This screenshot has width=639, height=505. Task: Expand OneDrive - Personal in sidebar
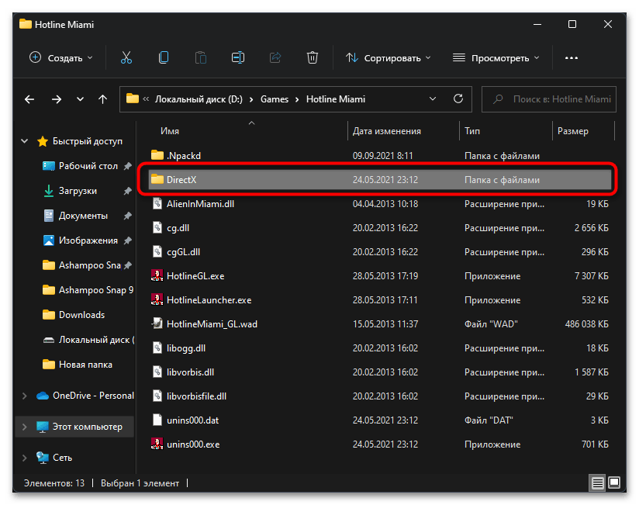click(25, 396)
